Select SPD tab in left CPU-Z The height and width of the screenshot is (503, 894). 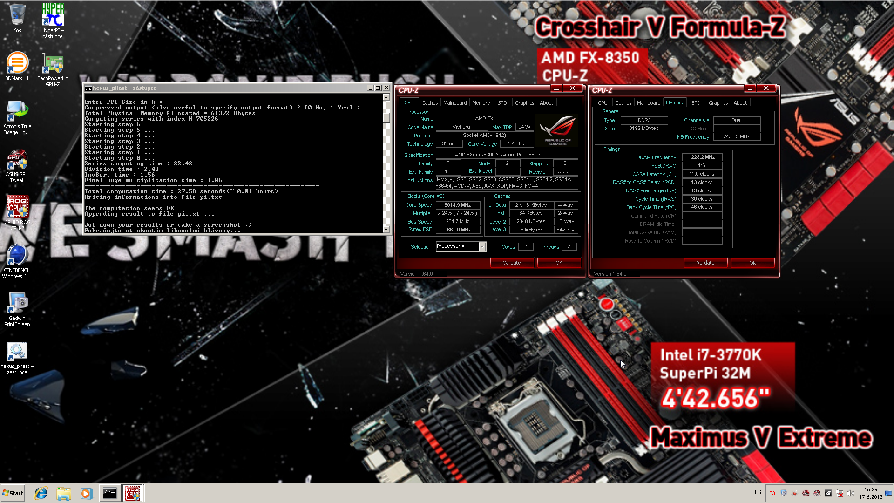click(x=502, y=102)
